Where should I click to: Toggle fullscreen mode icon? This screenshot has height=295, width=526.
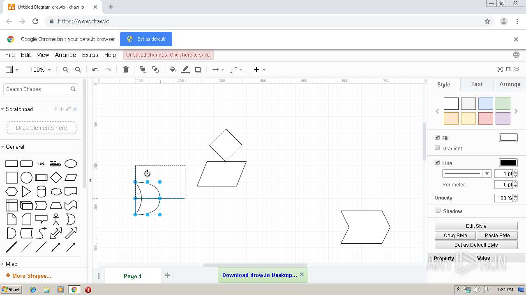pos(500,70)
